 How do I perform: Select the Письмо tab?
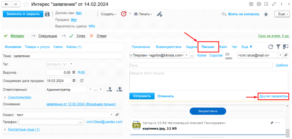tap(208, 47)
